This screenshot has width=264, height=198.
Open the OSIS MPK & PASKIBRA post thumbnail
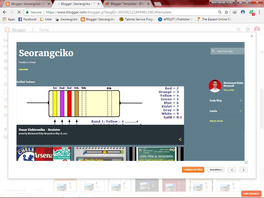click(x=156, y=154)
